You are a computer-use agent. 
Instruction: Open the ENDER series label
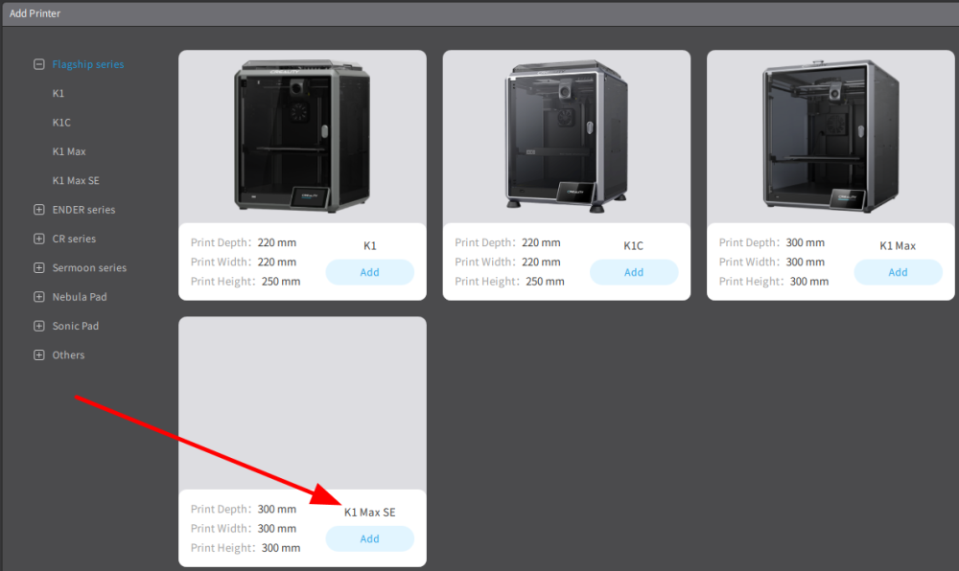coord(83,210)
